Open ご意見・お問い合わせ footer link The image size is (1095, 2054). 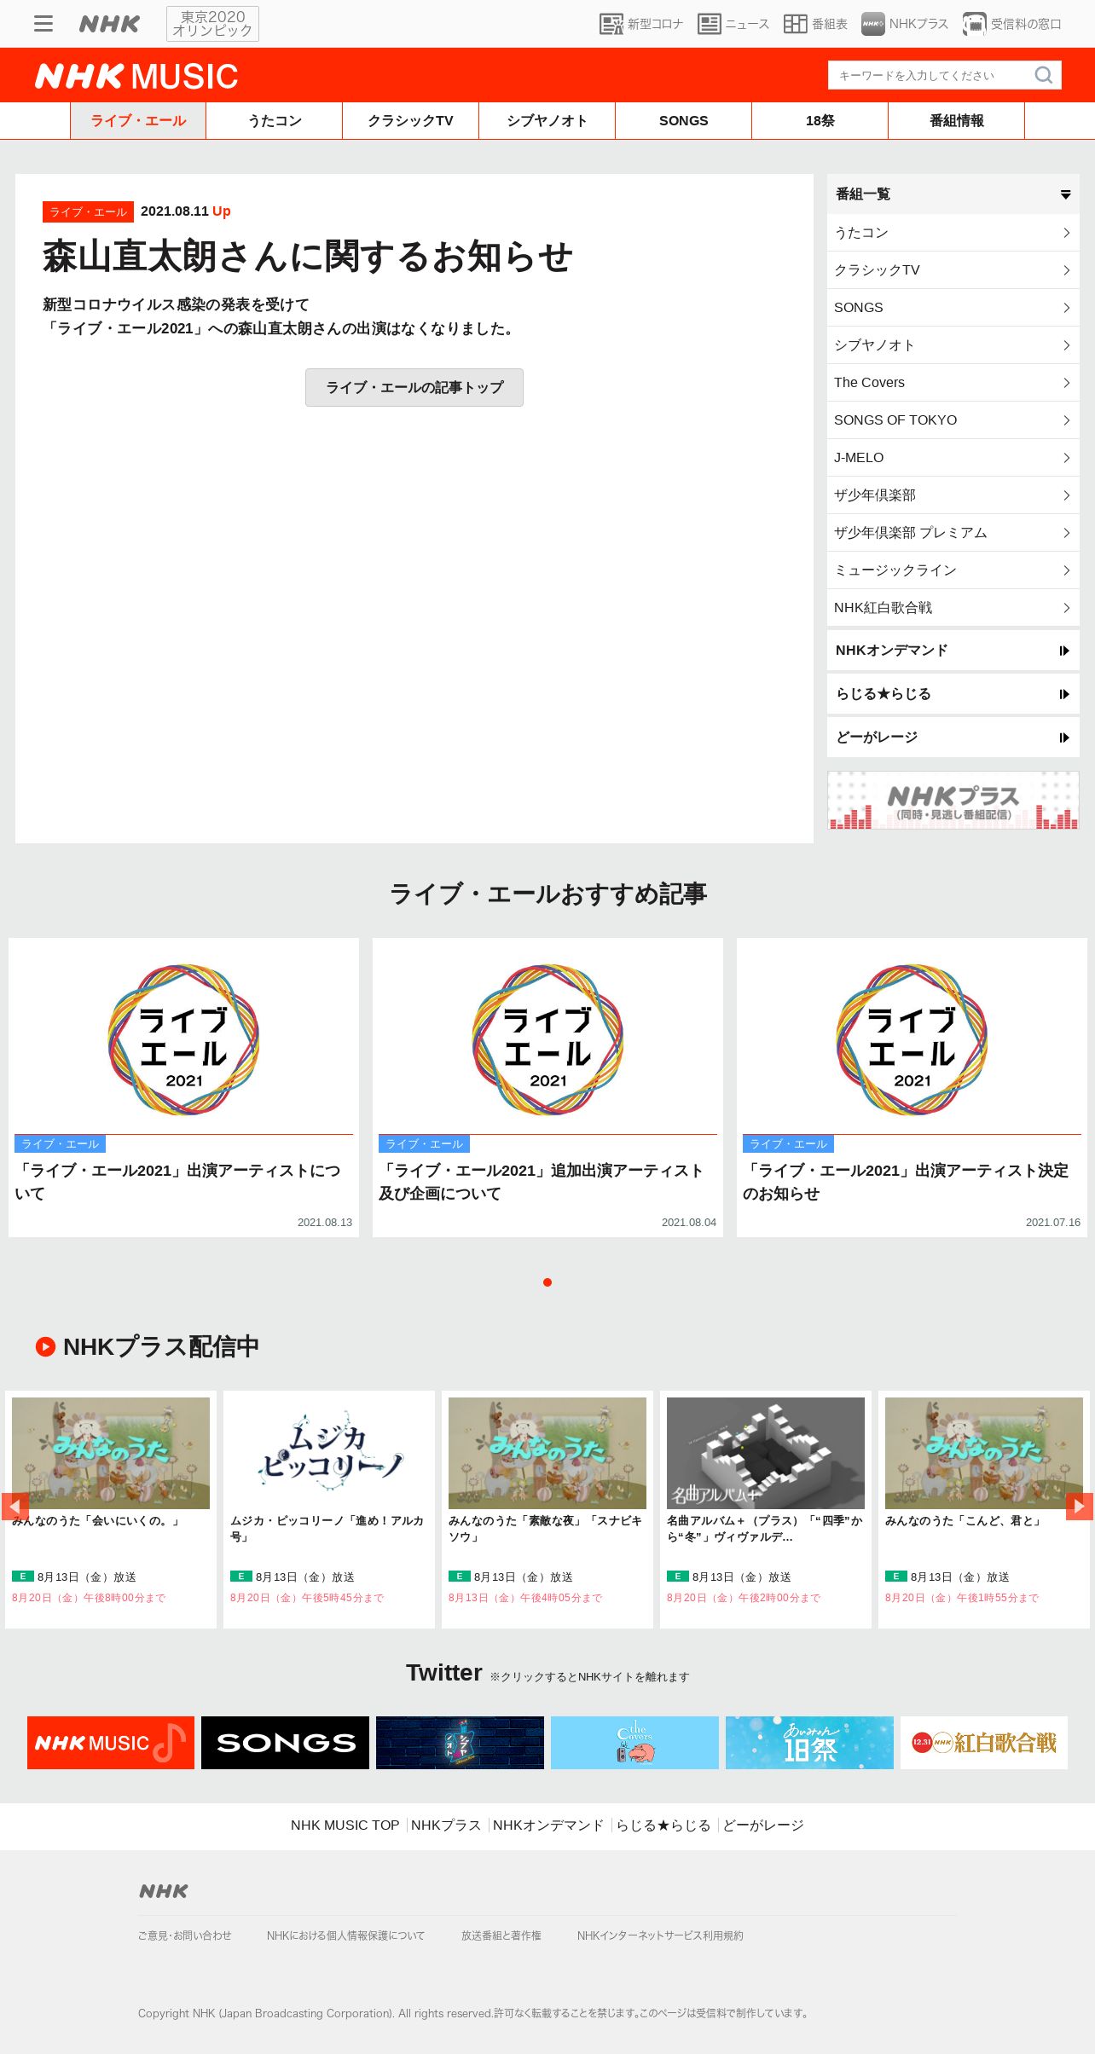click(185, 1935)
